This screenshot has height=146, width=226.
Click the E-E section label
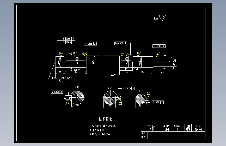[x=141, y=91]
